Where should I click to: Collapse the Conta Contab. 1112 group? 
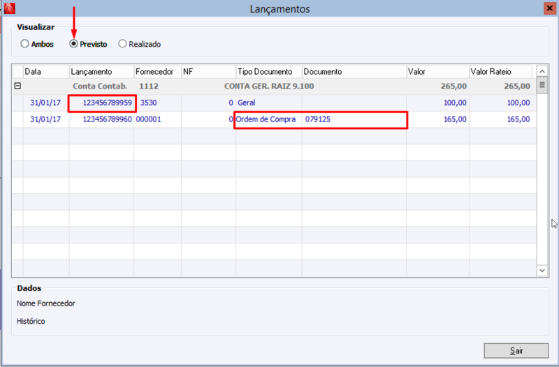pos(17,86)
